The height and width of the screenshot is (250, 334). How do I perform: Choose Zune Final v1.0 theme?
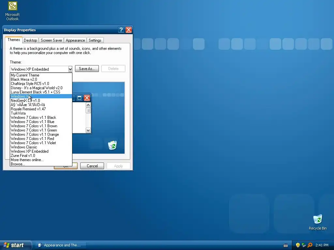pos(41,156)
